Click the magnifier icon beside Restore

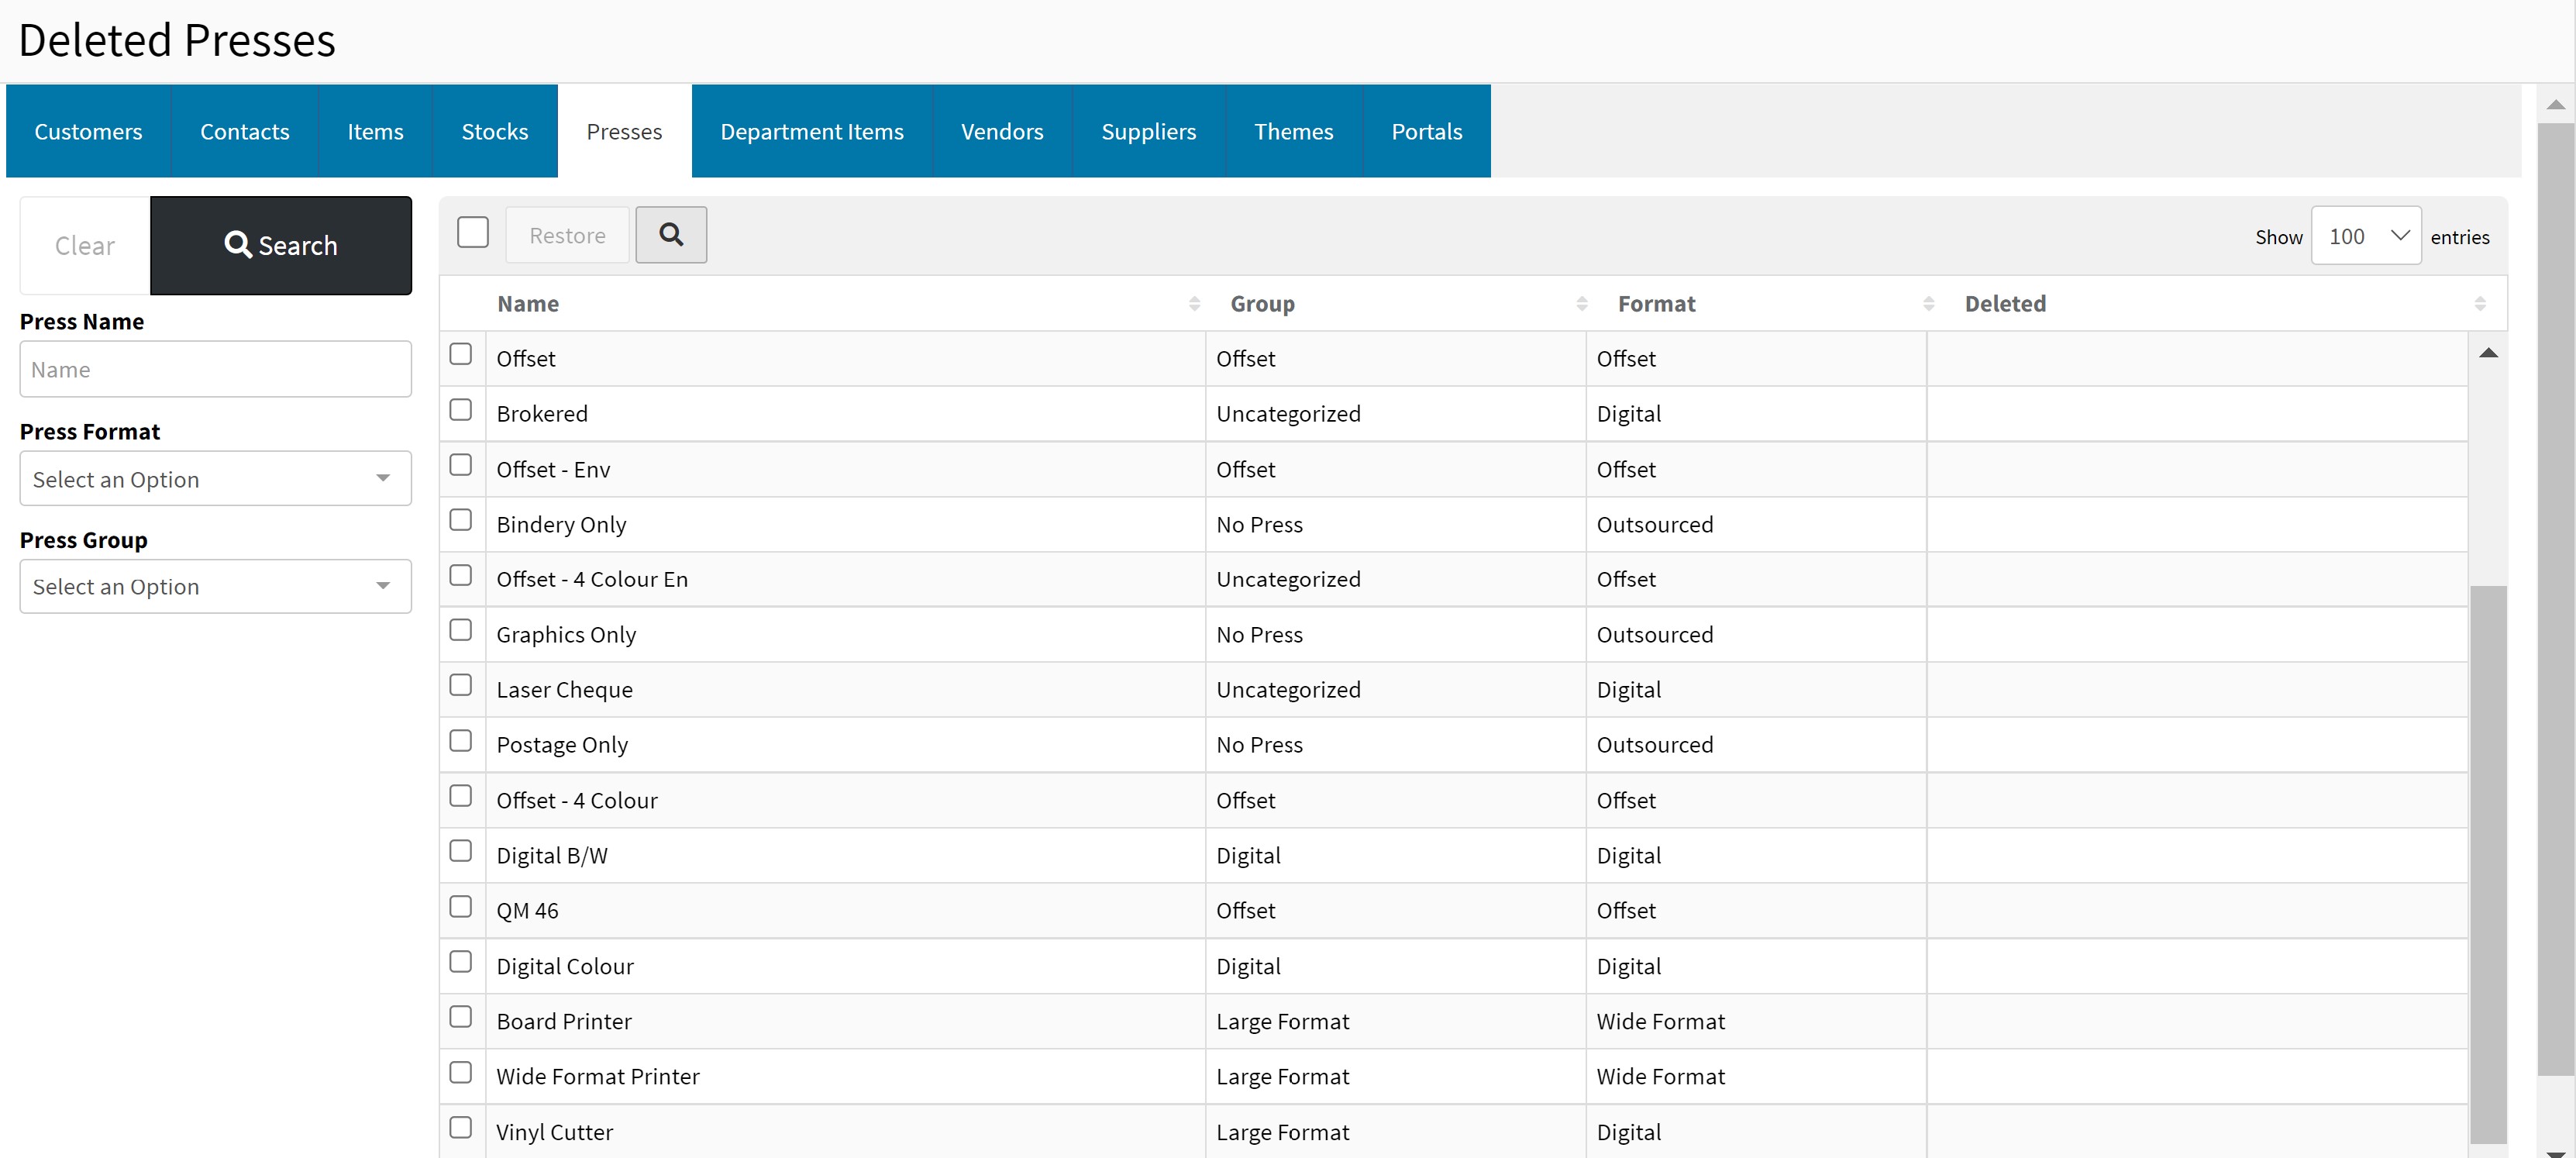click(x=671, y=235)
